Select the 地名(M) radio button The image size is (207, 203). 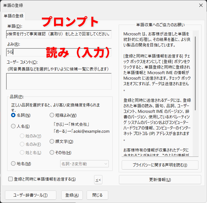[x=13, y=164]
